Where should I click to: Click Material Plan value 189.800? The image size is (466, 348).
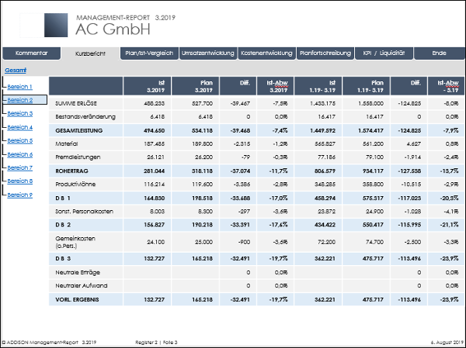(x=203, y=144)
